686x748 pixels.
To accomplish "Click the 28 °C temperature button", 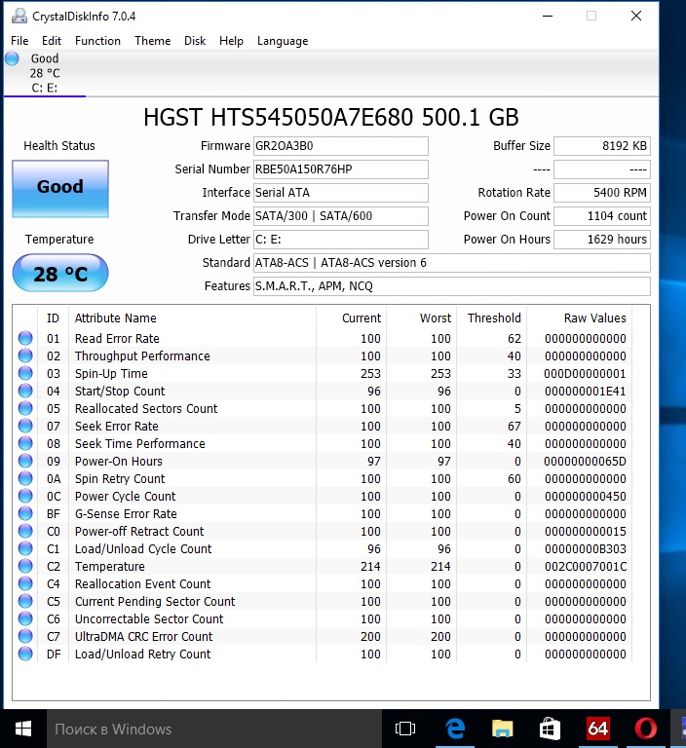I will pos(60,274).
